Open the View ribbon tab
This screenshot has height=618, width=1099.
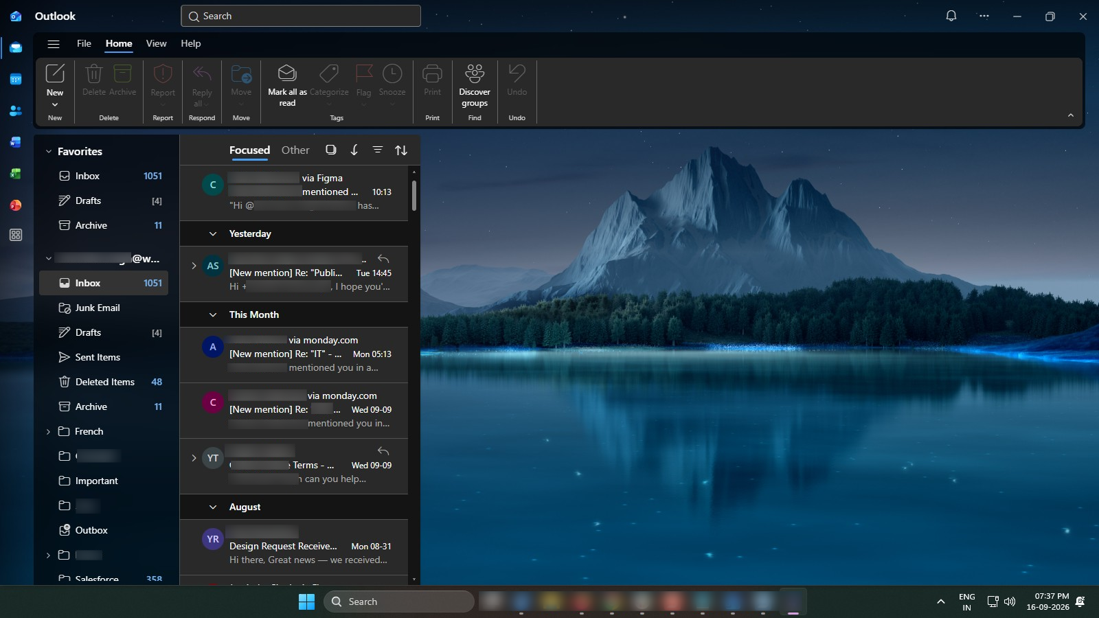[156, 43]
